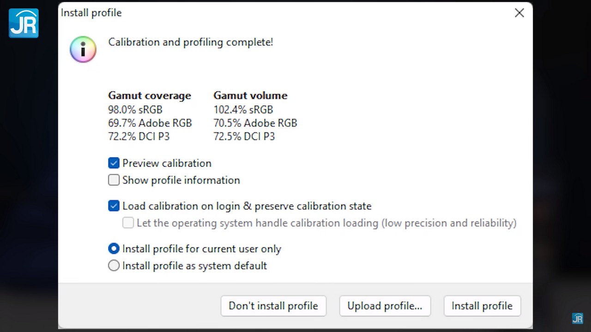The width and height of the screenshot is (591, 332).
Task: Choose Install profile as system default
Action: (x=114, y=266)
